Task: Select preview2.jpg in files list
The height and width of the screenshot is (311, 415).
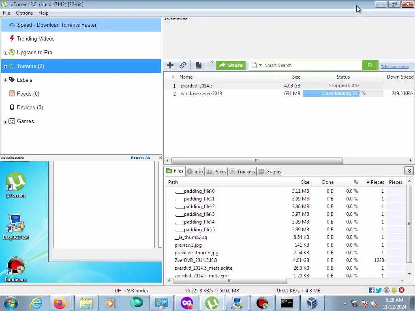Action: coord(286,245)
